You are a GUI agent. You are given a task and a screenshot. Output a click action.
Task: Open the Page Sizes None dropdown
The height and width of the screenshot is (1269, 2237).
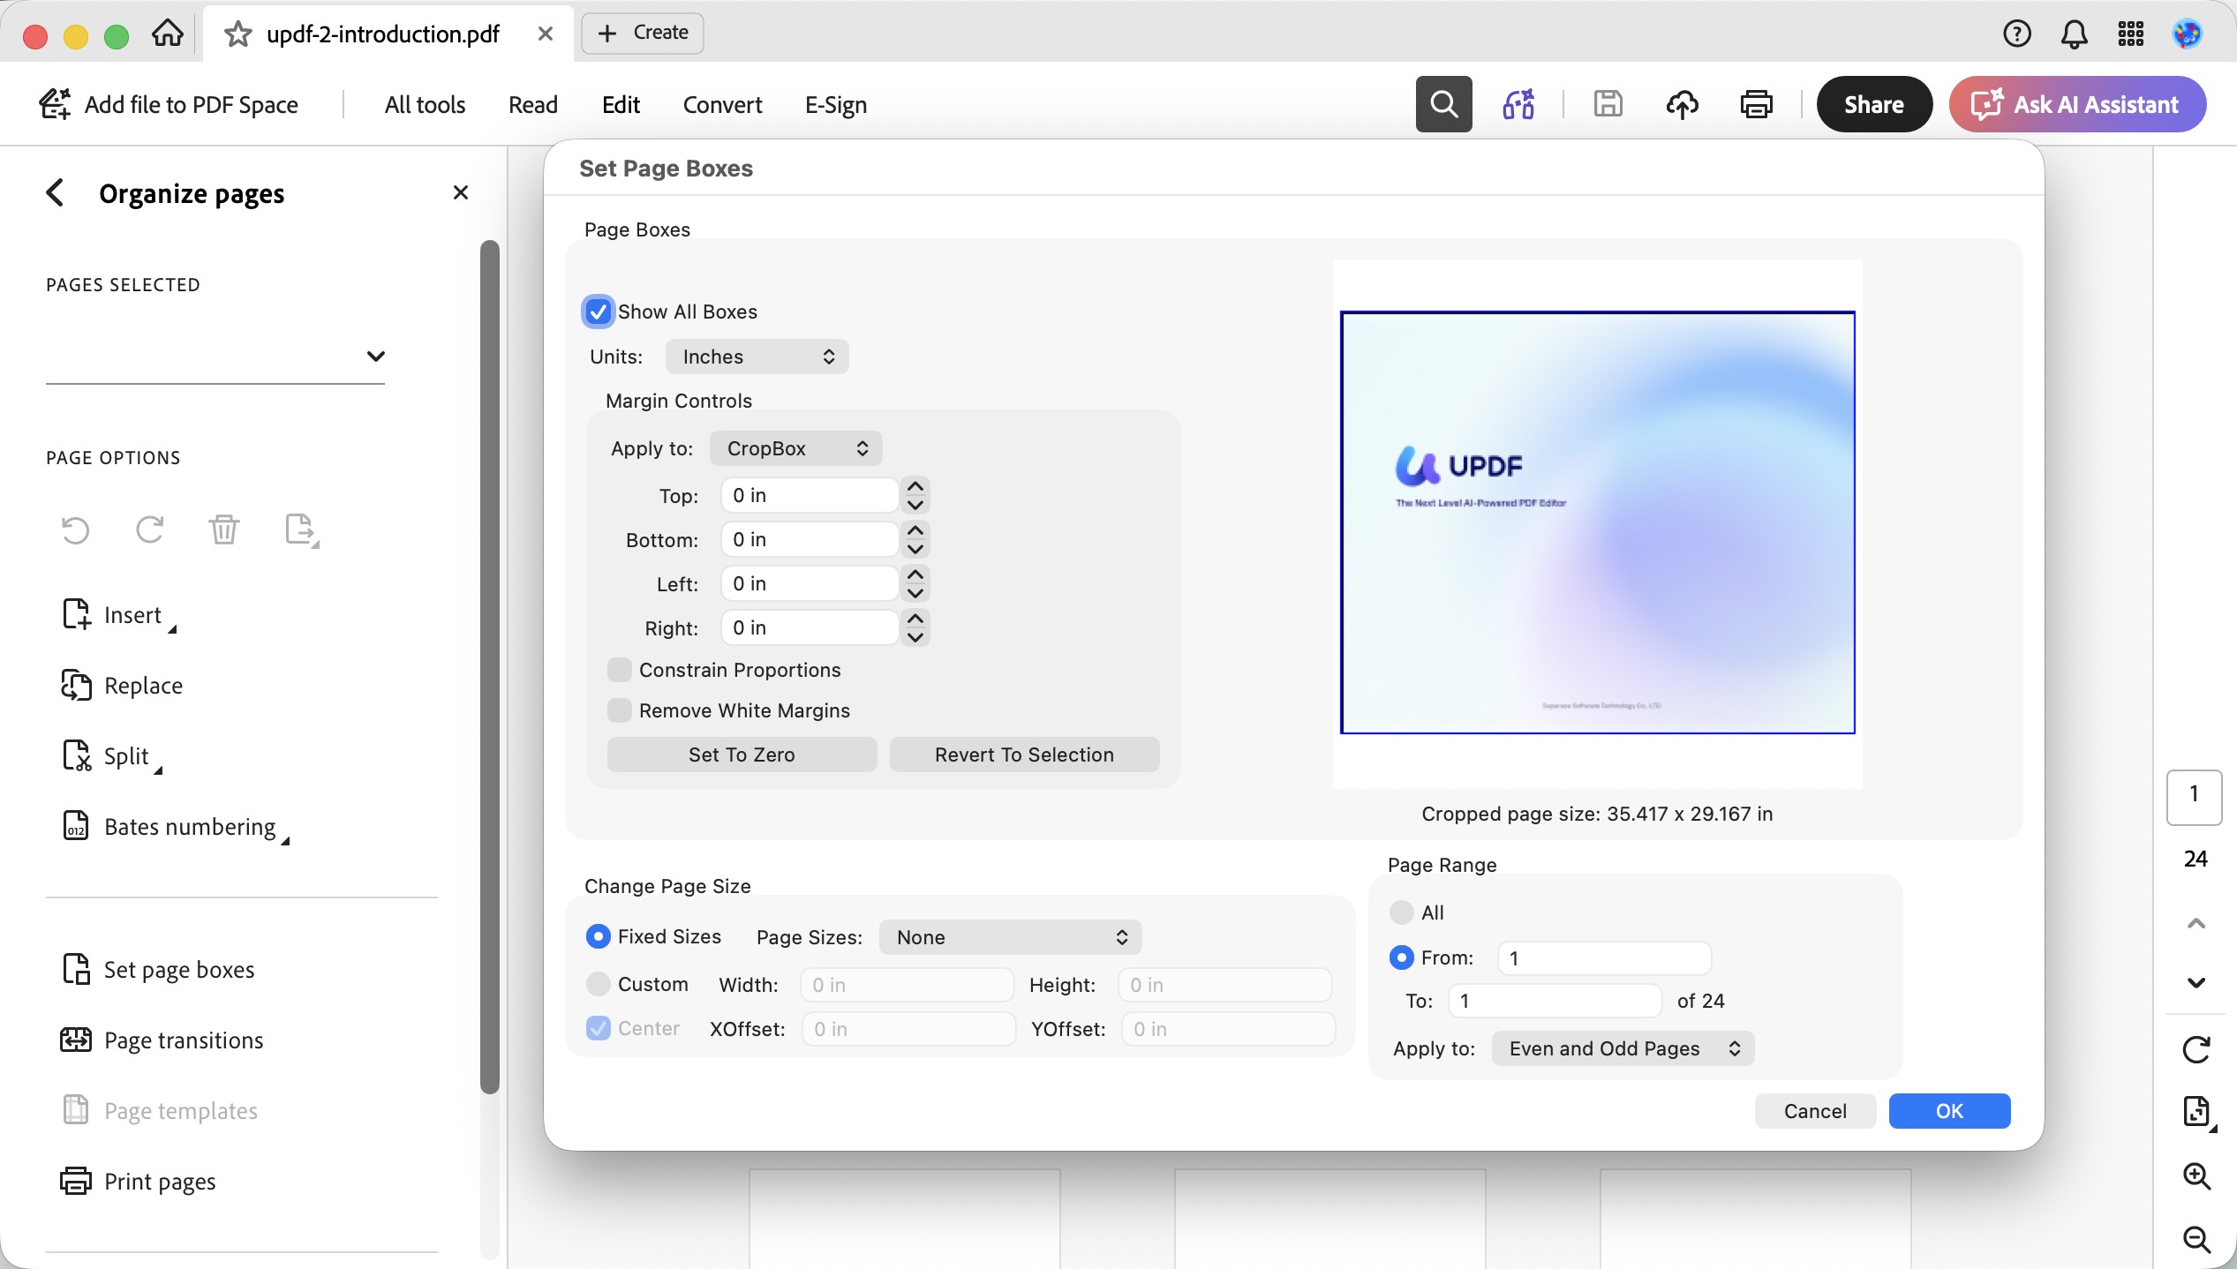pyautogui.click(x=1011, y=937)
